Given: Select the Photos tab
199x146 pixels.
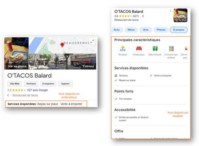Looking at the screenshot, I should click(x=161, y=30).
